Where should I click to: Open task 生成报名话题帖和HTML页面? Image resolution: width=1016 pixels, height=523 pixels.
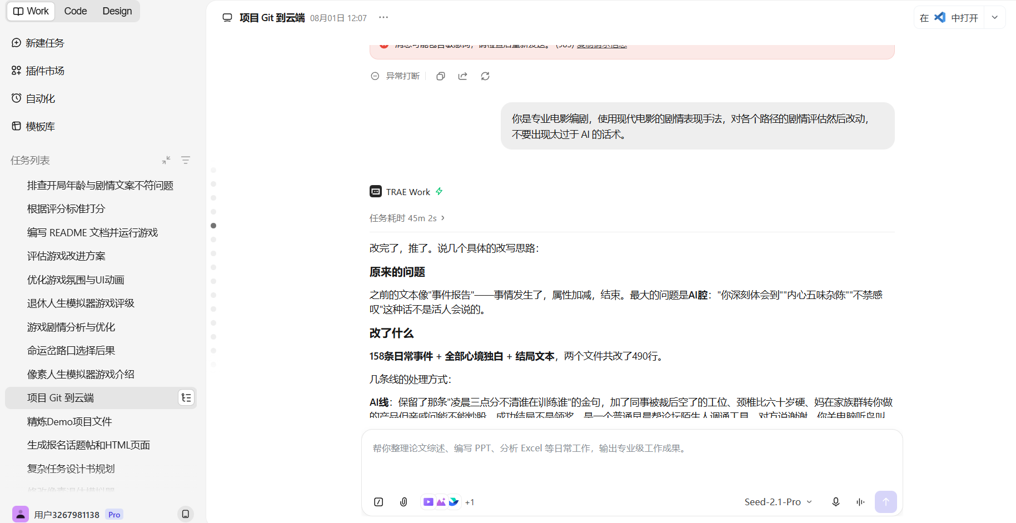tap(101, 445)
